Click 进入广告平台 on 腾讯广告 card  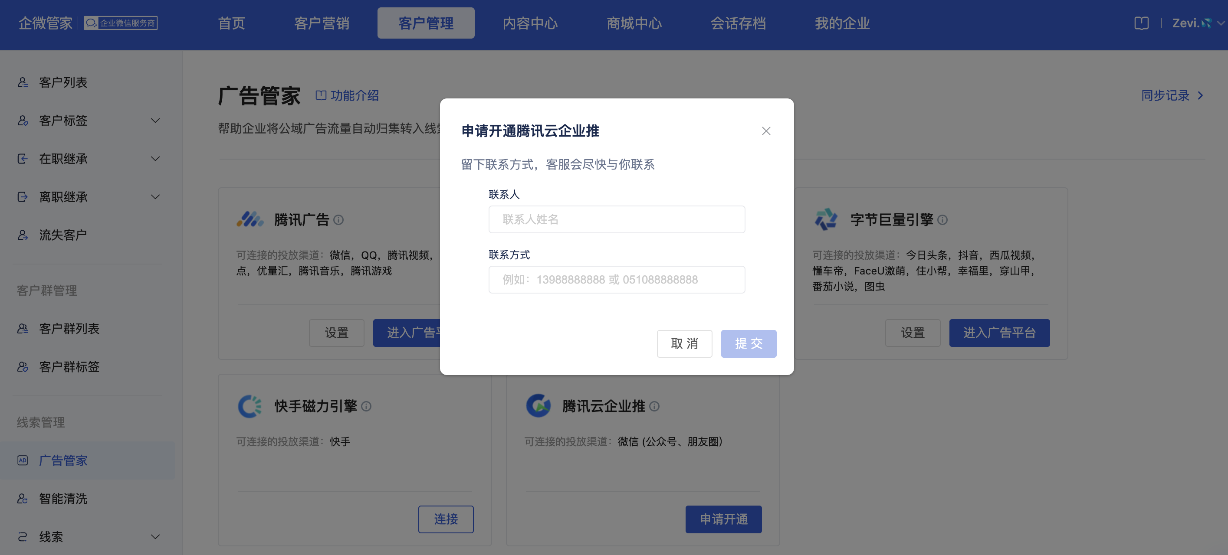point(407,333)
